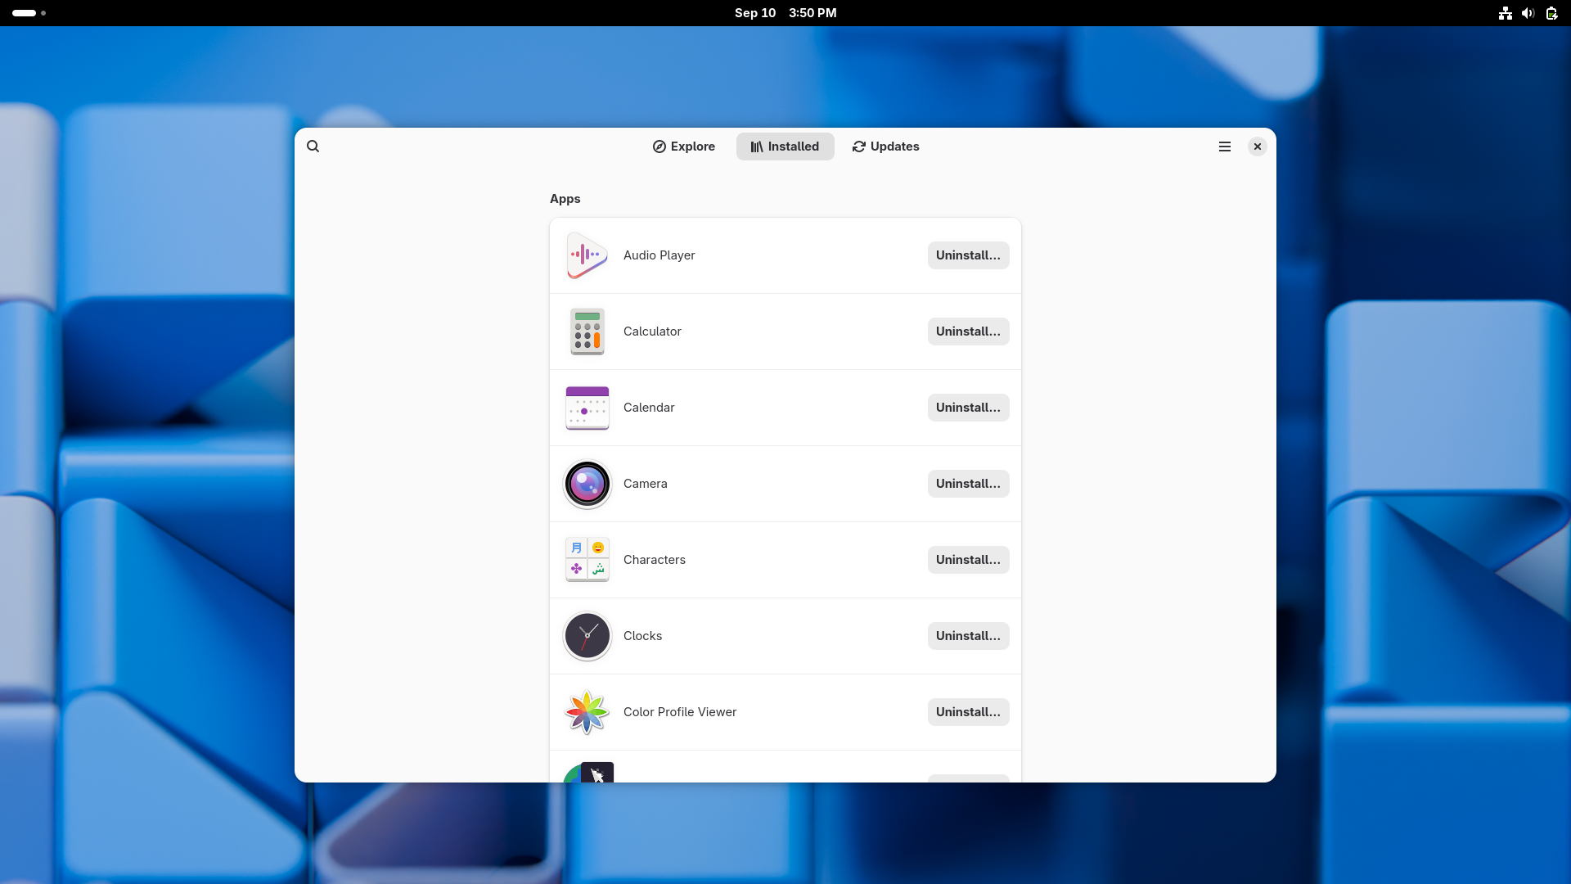Click the Clocks app icon
The image size is (1571, 884).
[587, 636]
